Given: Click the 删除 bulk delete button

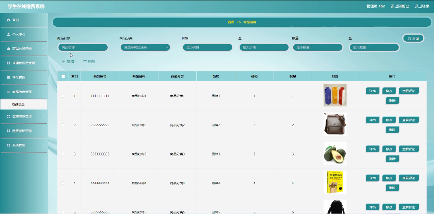Looking at the screenshot, I should (x=89, y=61).
